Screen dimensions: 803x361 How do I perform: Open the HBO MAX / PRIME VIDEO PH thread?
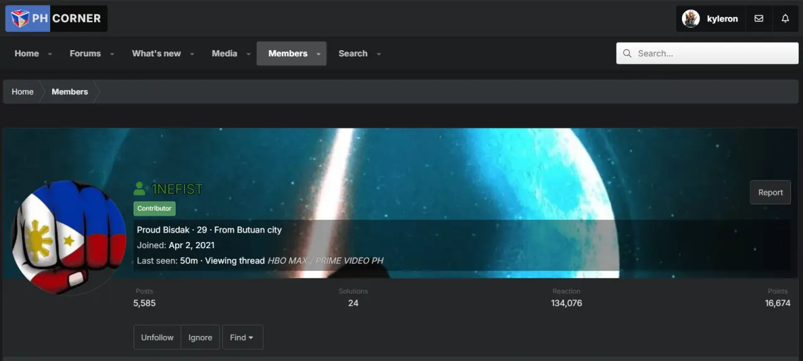pyautogui.click(x=326, y=261)
